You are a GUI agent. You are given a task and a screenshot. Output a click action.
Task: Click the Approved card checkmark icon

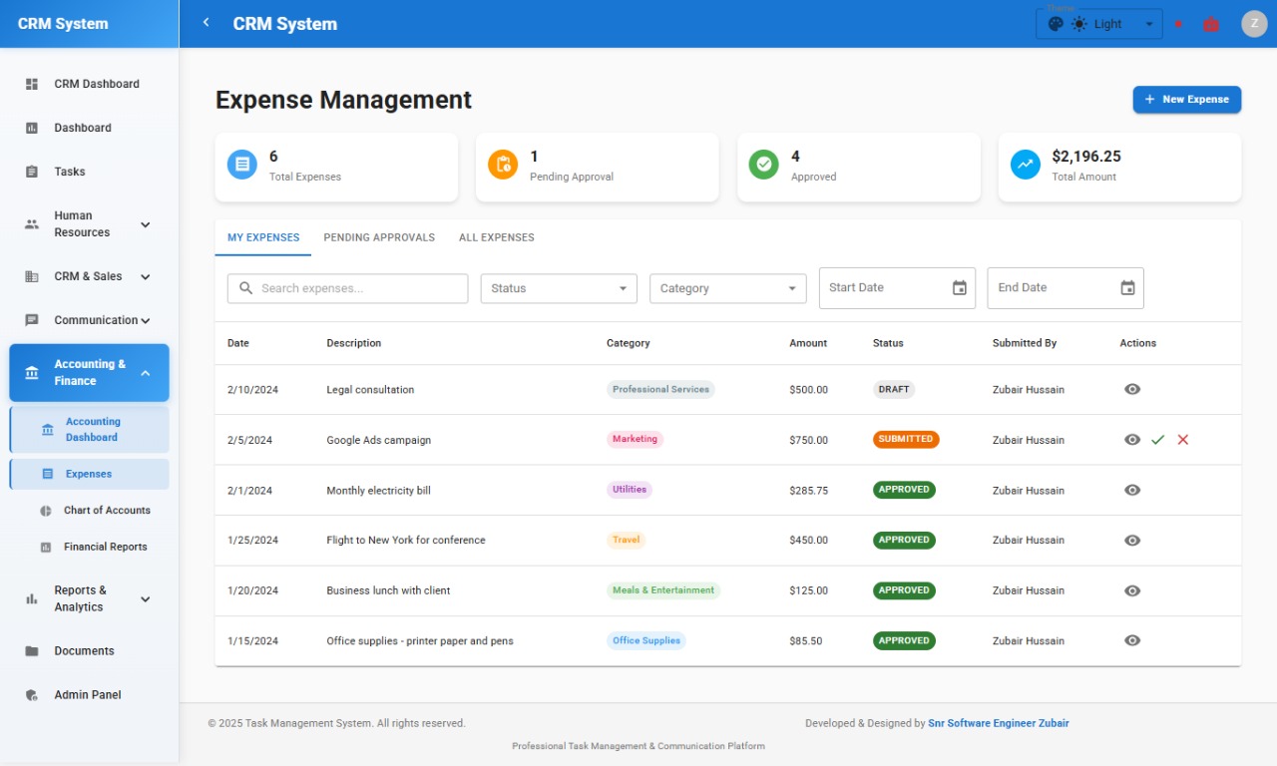point(764,165)
